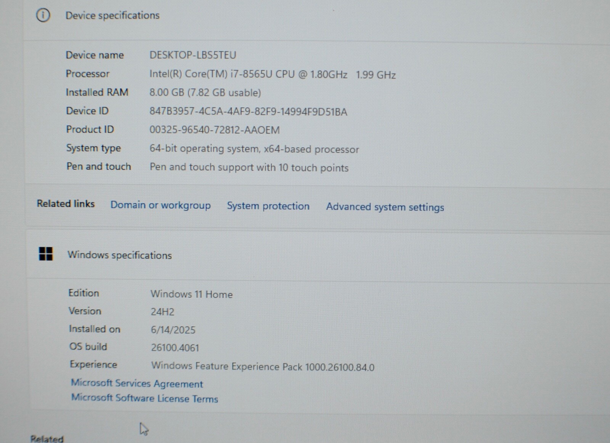Select Pen and touch support value
Image resolution: width=610 pixels, height=443 pixels.
(249, 167)
